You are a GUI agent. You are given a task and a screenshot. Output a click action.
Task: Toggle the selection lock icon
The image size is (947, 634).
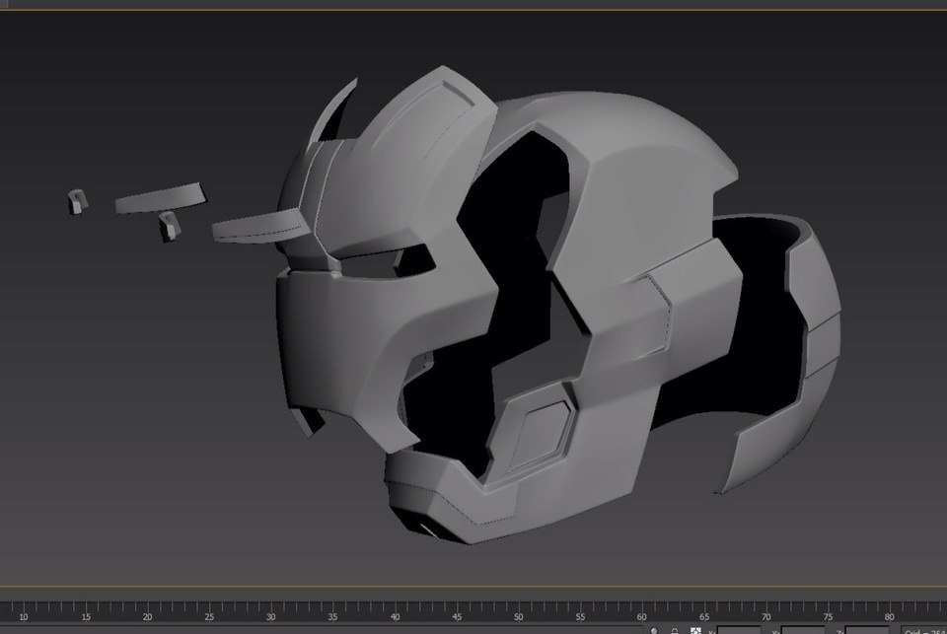click(675, 631)
